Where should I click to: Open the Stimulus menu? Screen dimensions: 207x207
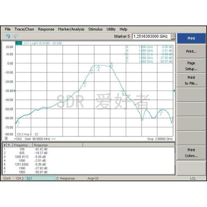[x=95, y=29]
